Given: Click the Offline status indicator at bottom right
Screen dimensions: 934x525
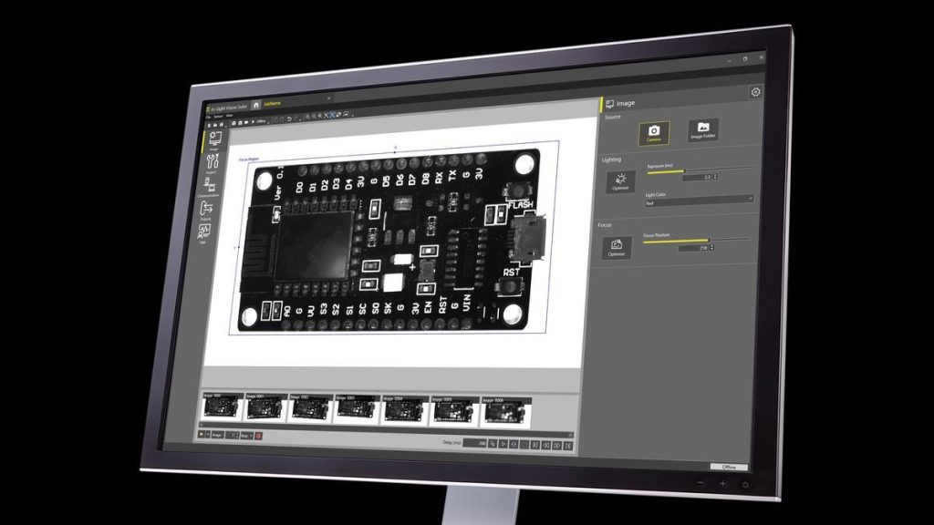Looking at the screenshot, I should (729, 467).
